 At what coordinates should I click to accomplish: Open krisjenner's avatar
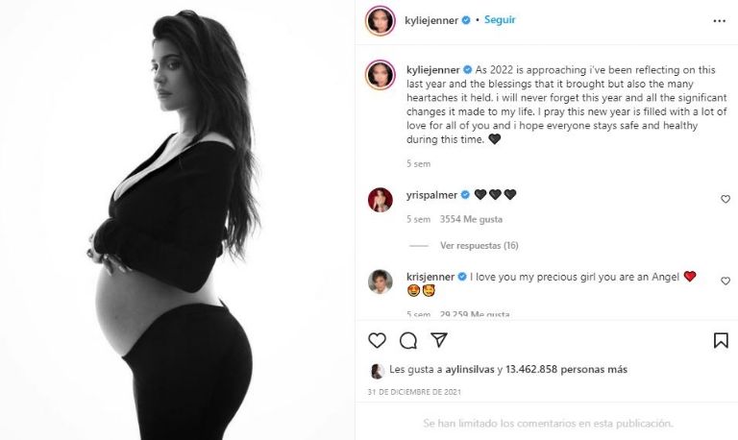point(381,281)
